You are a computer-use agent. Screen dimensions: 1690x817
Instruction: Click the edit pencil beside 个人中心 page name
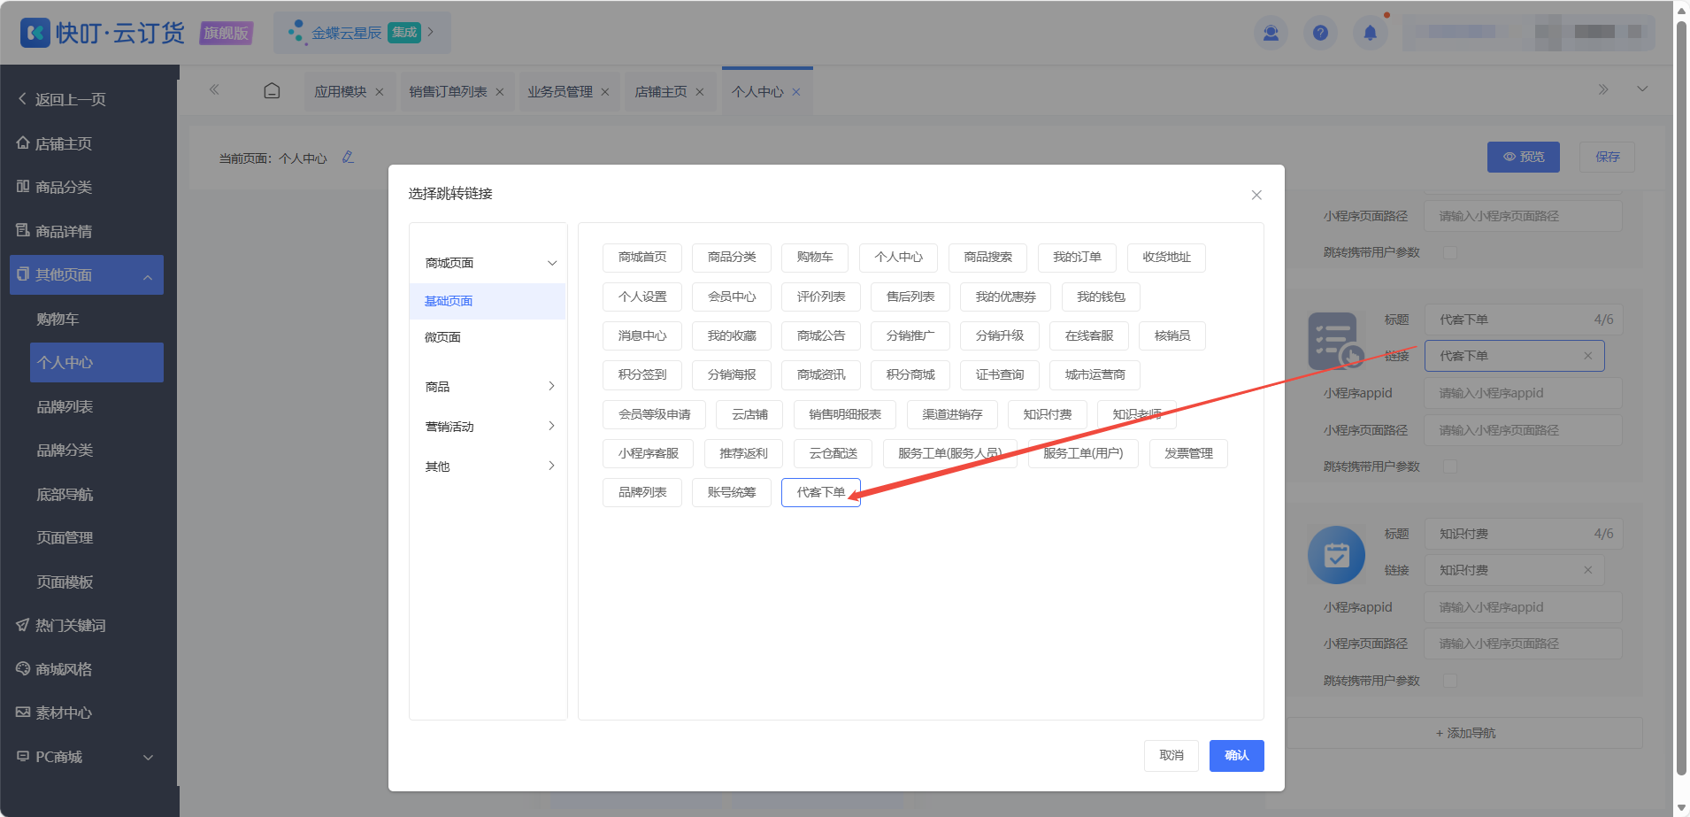pyautogui.click(x=348, y=158)
